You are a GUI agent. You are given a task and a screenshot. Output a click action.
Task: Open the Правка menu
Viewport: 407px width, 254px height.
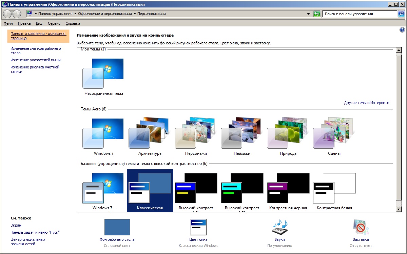pyautogui.click(x=24, y=23)
